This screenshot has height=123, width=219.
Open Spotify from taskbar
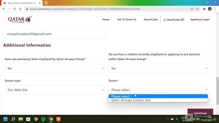click(x=43, y=119)
